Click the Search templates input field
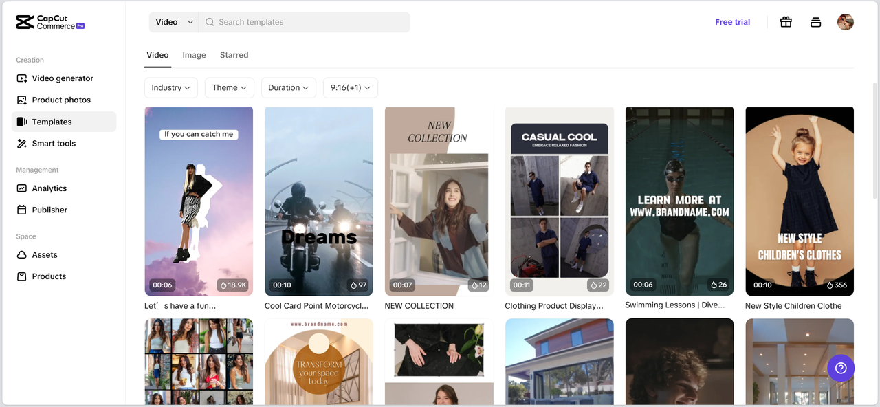 [305, 22]
